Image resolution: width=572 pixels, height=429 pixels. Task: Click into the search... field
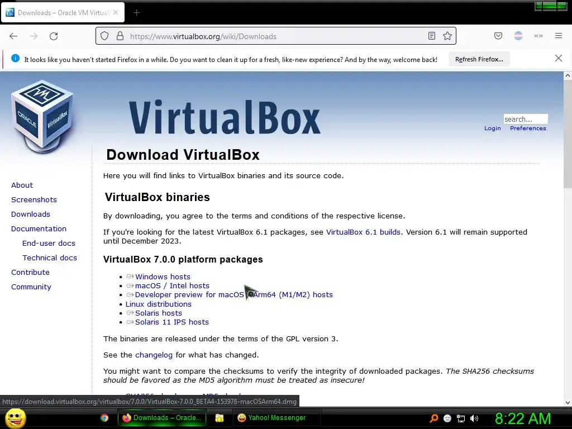(x=526, y=119)
